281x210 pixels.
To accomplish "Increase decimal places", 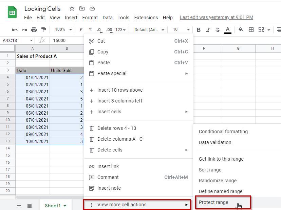I will click(109, 30).
